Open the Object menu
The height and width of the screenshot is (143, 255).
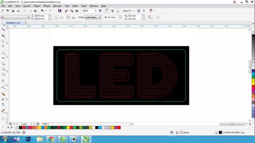pyautogui.click(x=37, y=6)
